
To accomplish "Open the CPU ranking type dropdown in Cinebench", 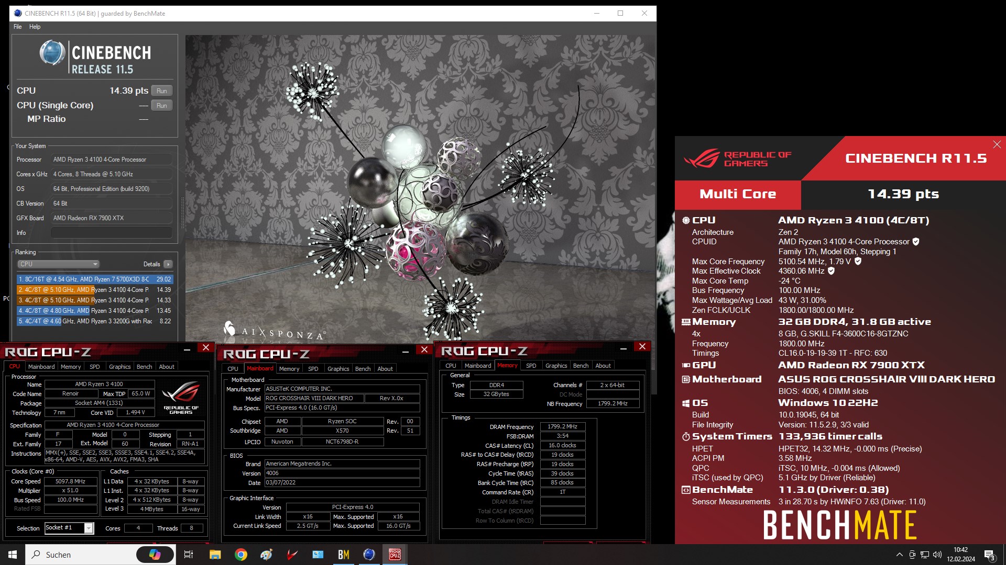I will click(58, 264).
